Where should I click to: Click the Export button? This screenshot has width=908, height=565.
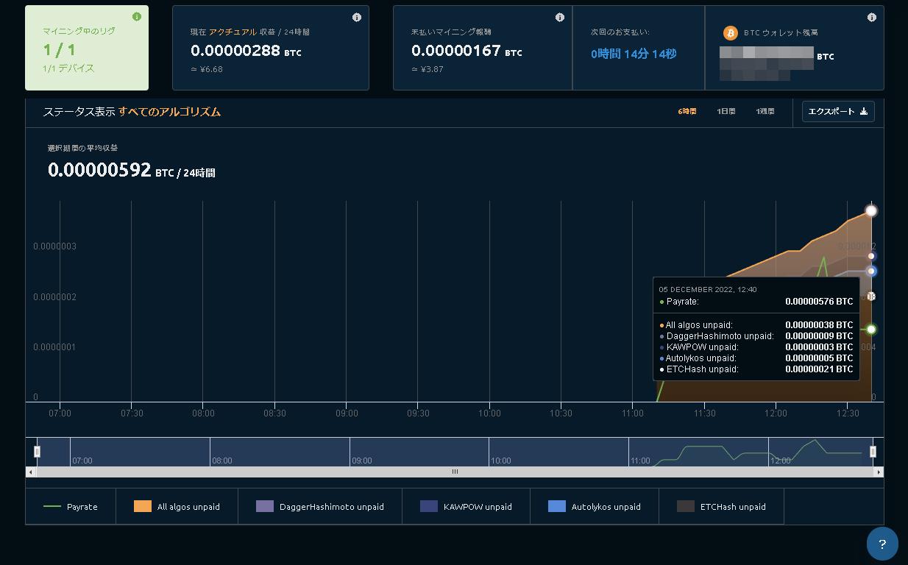tap(838, 112)
